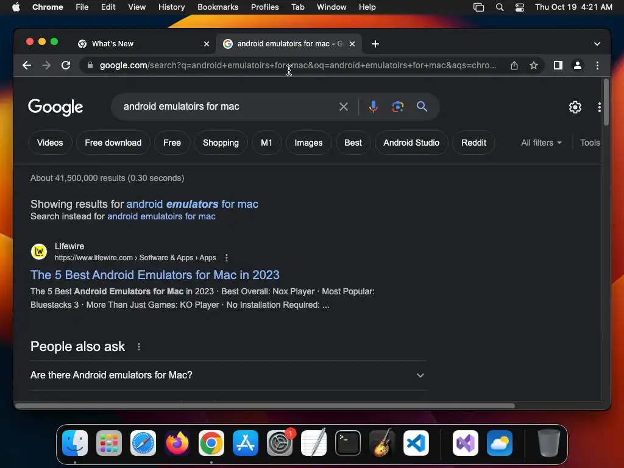Open Chrome three-dot menu
624x468 pixels.
(597, 65)
